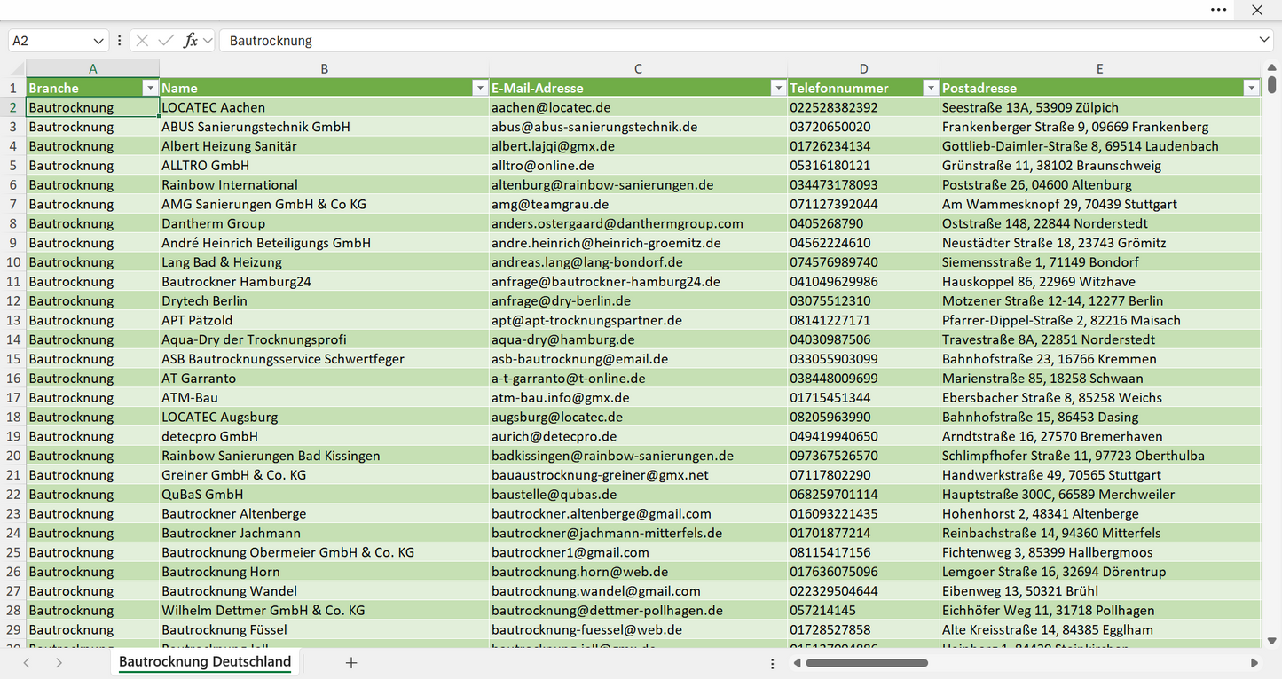
Task: Go to the previous sheet using the left arrow
Action: (27, 662)
